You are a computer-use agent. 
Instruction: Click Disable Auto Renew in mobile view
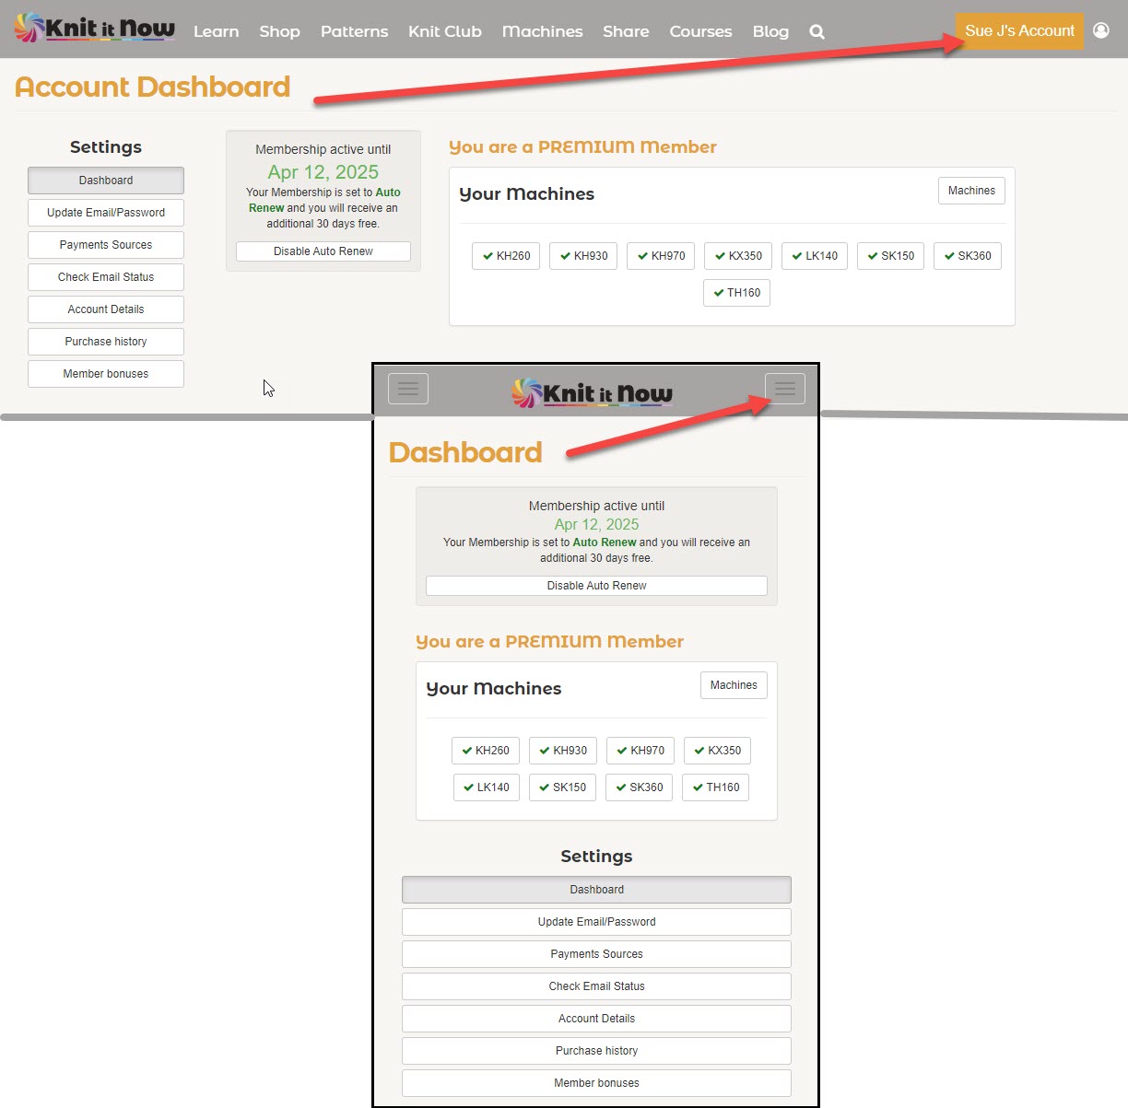click(596, 586)
